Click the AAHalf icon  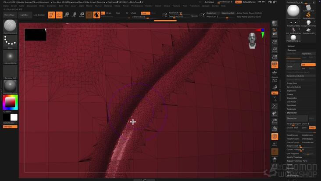point(275,57)
